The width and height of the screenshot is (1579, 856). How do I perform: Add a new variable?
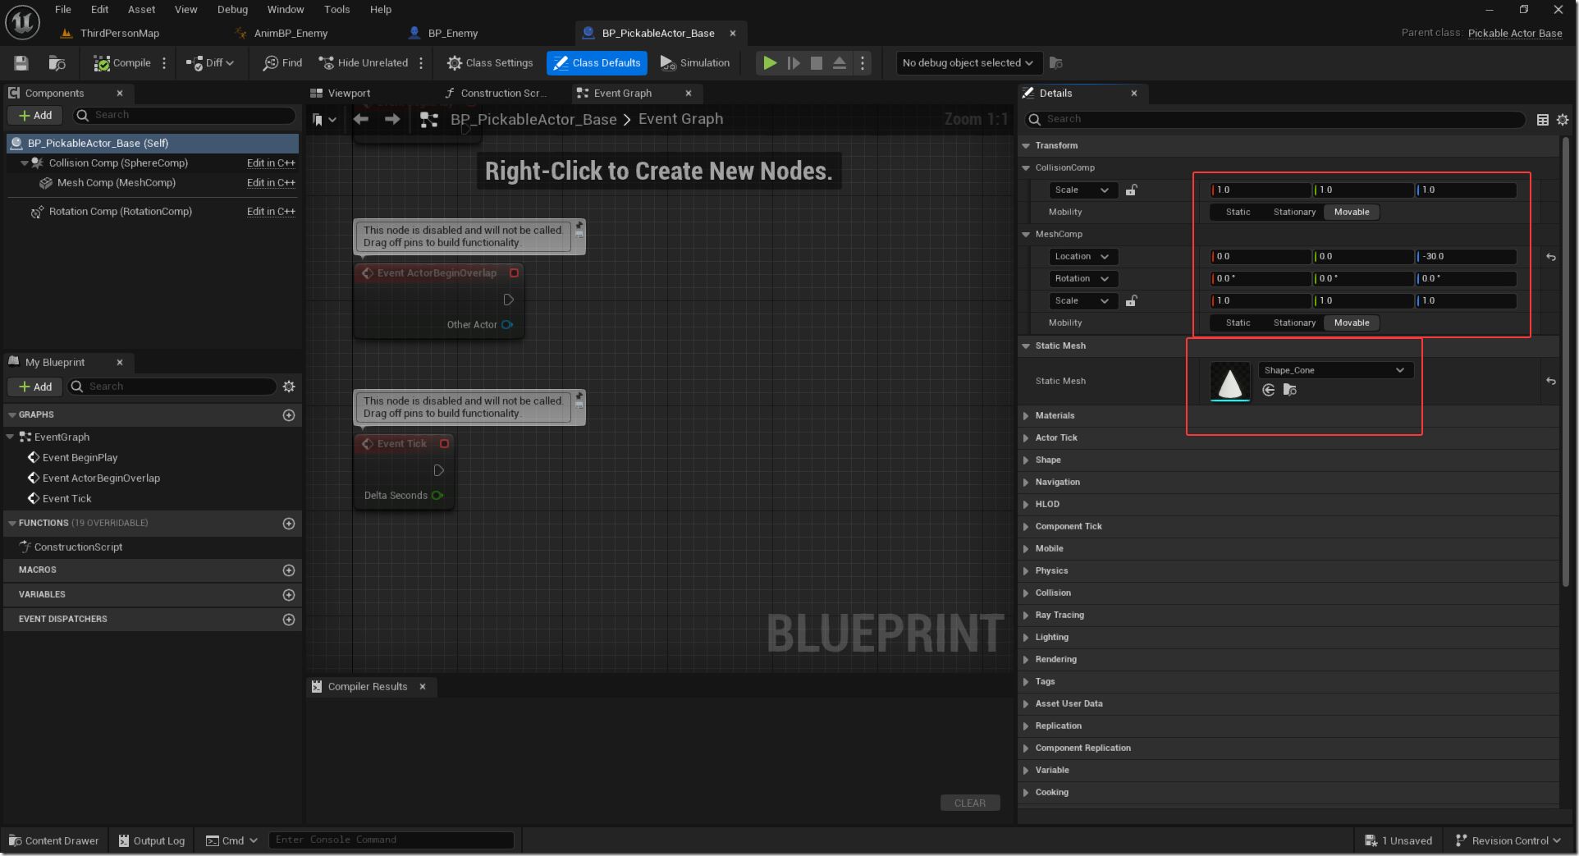(289, 595)
